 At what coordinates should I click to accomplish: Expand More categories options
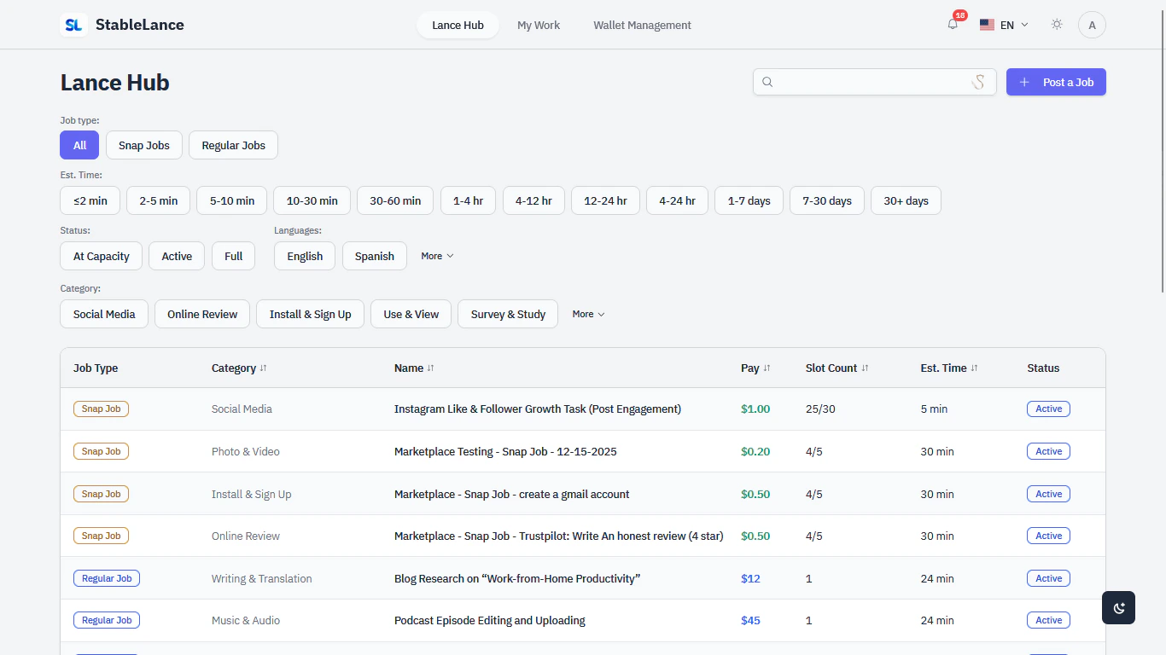588,314
